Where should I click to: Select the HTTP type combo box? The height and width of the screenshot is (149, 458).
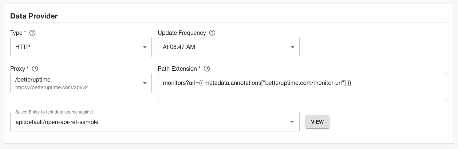pos(81,47)
